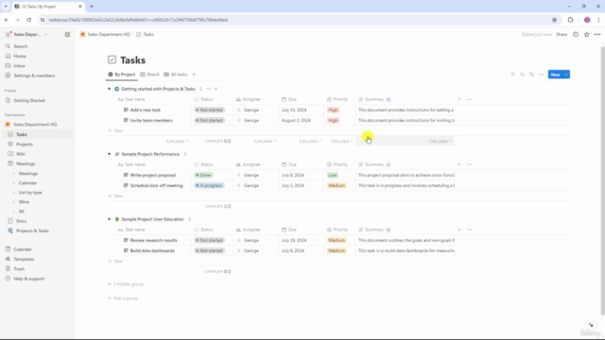This screenshot has height=340, width=605.
Task: Open the page history clock icon
Action: click(x=576, y=34)
